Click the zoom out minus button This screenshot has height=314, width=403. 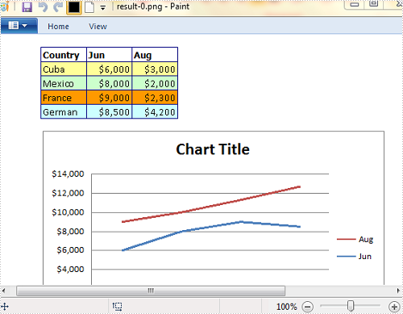tap(308, 307)
